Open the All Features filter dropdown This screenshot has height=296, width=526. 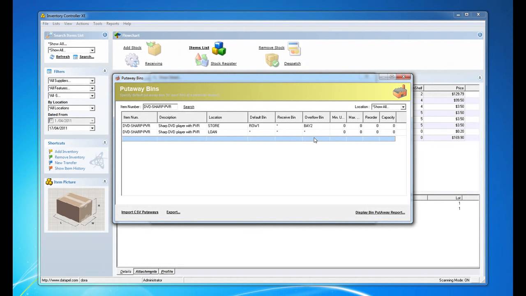coord(92,88)
